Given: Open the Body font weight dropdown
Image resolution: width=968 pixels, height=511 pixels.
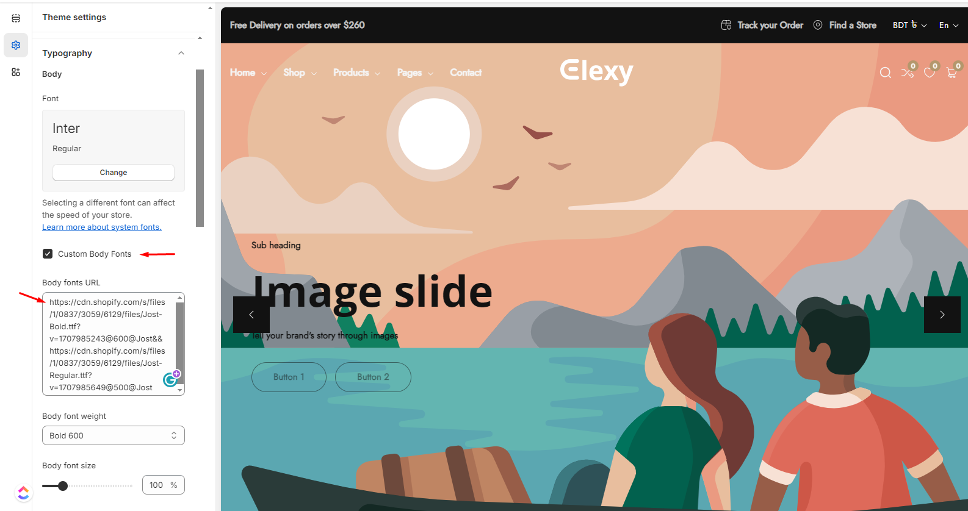Looking at the screenshot, I should [x=114, y=435].
